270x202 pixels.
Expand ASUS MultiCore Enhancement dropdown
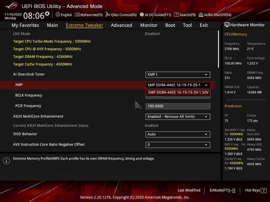click(178, 117)
